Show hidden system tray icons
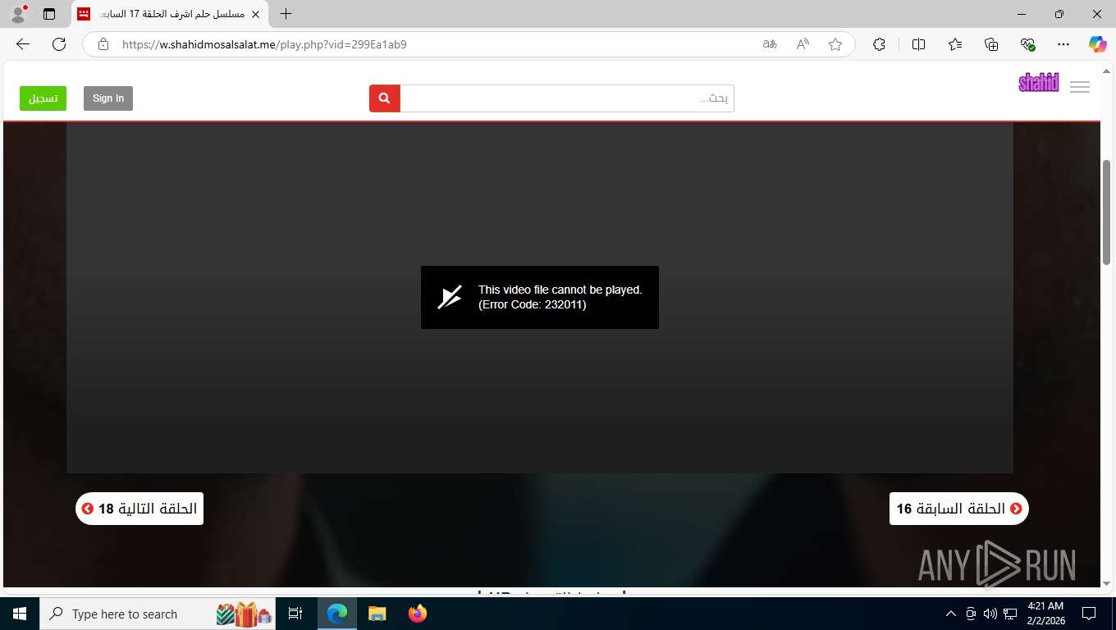This screenshot has height=630, width=1116. 951,614
